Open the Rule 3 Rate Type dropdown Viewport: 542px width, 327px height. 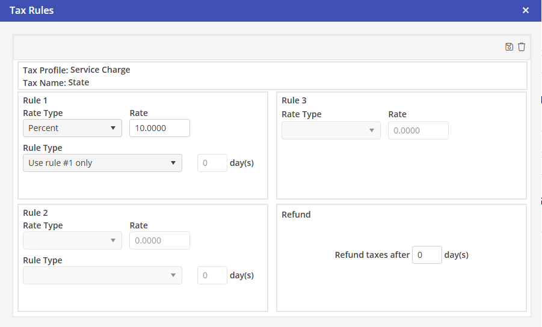pos(331,130)
